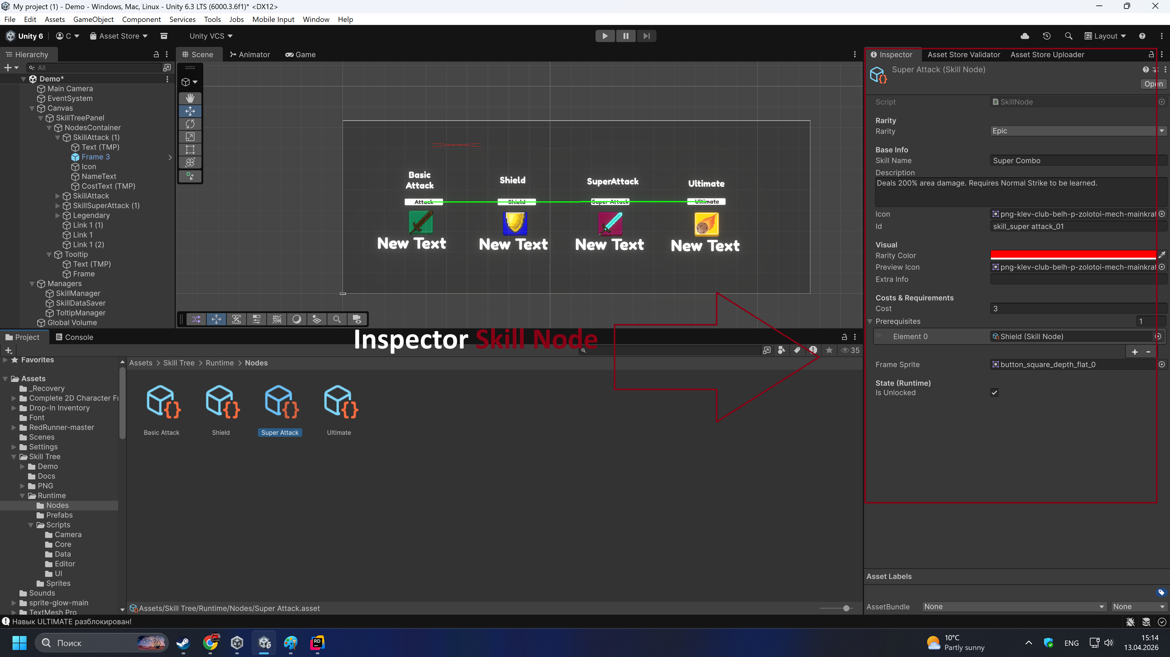Switch to the Console tab
The height and width of the screenshot is (657, 1170).
(74, 337)
